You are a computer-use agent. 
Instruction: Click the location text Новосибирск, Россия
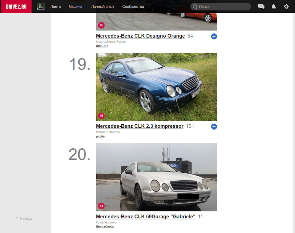coord(111,42)
